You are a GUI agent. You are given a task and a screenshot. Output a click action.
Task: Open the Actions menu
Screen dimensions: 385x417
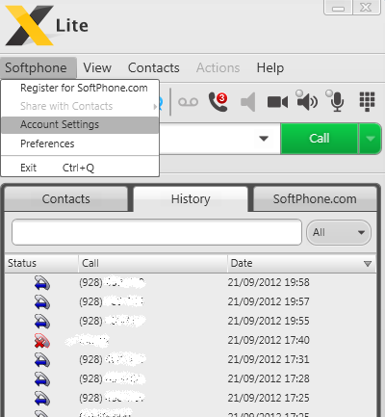coord(218,67)
